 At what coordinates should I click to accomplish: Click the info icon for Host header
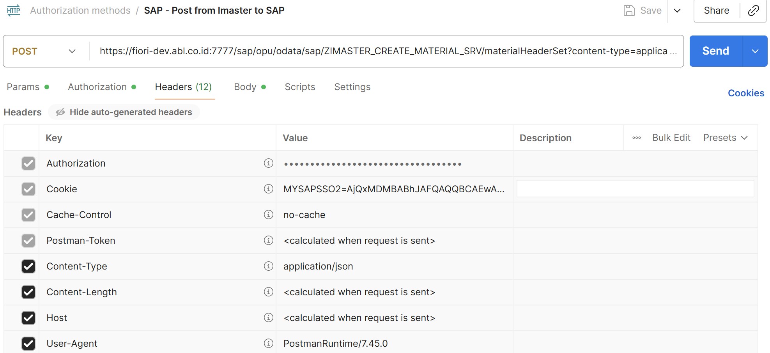point(269,318)
